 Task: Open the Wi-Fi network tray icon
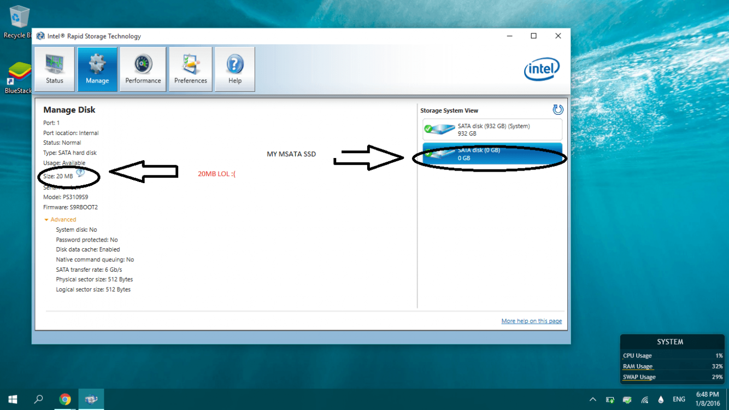[645, 400]
